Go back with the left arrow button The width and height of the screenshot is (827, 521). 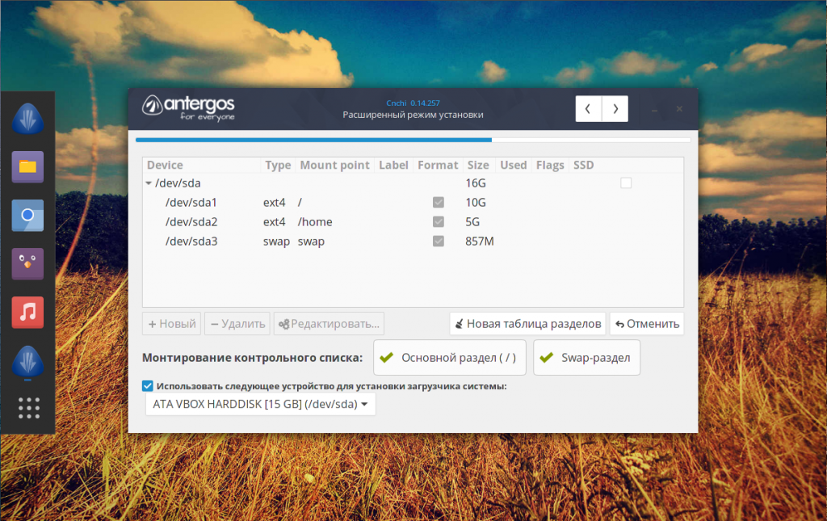click(589, 108)
